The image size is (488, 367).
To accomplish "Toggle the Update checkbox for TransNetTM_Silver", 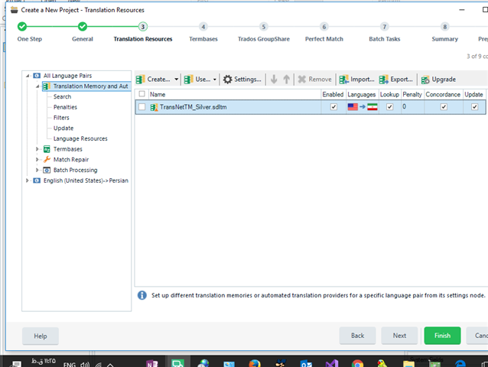I will 474,107.
